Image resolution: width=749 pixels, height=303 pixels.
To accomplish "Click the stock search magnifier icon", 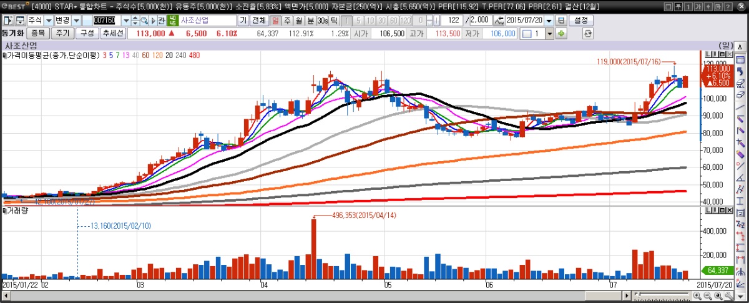I will tap(144, 20).
